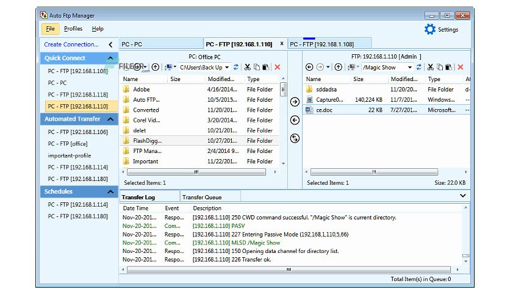Open the Settings gear

(x=429, y=29)
